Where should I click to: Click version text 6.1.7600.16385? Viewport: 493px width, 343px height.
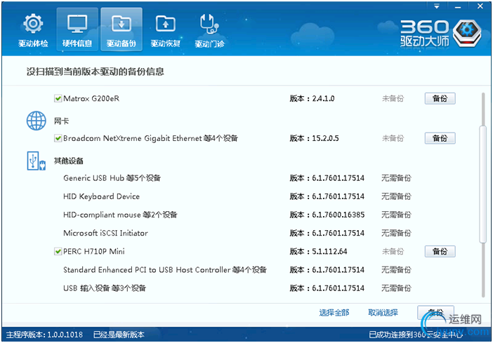pyautogui.click(x=338, y=215)
